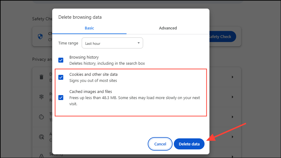Switch to the Basic tab
The image size is (281, 158).
[x=89, y=28]
